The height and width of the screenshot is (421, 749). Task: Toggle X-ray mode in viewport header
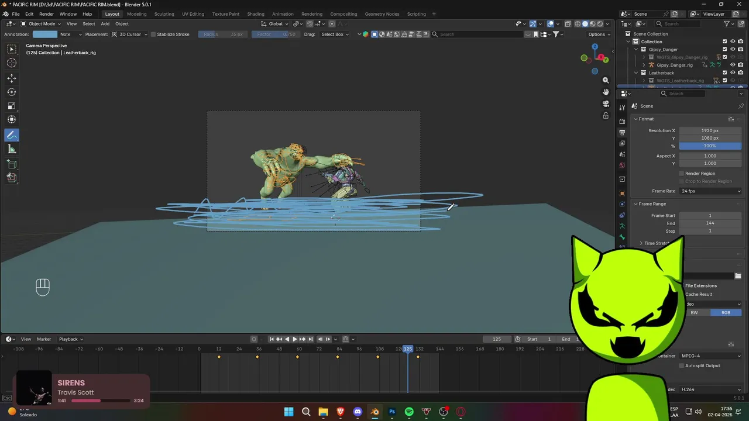click(x=568, y=24)
